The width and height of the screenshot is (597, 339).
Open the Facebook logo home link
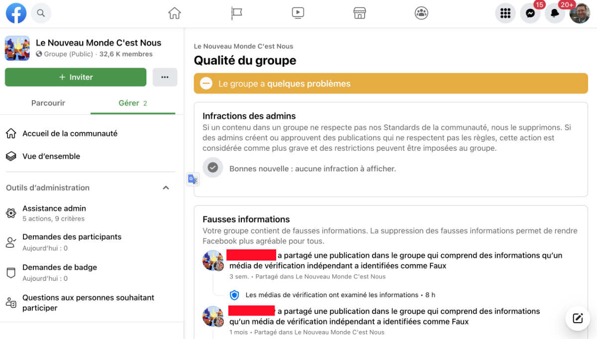click(x=16, y=13)
